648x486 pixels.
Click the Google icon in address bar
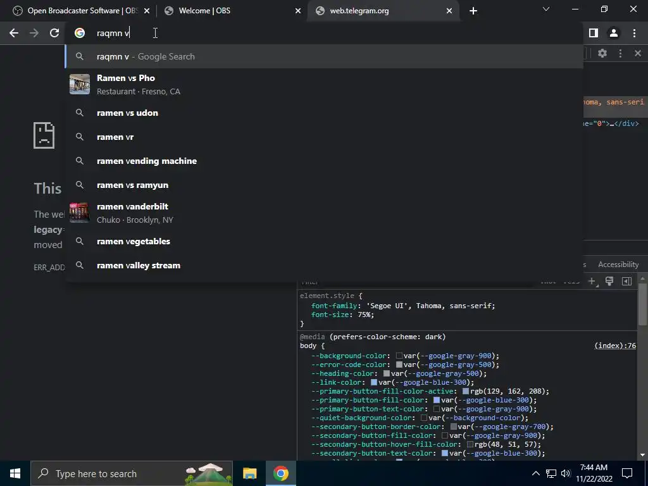pyautogui.click(x=80, y=33)
